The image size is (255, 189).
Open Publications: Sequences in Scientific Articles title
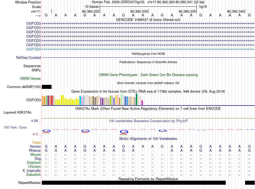coord(148,62)
